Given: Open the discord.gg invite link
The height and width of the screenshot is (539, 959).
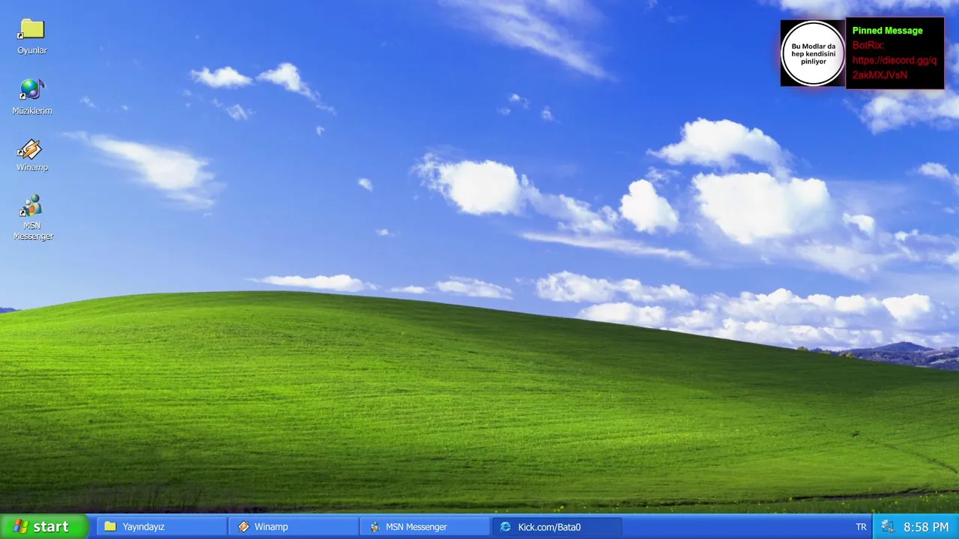Looking at the screenshot, I should coord(895,67).
